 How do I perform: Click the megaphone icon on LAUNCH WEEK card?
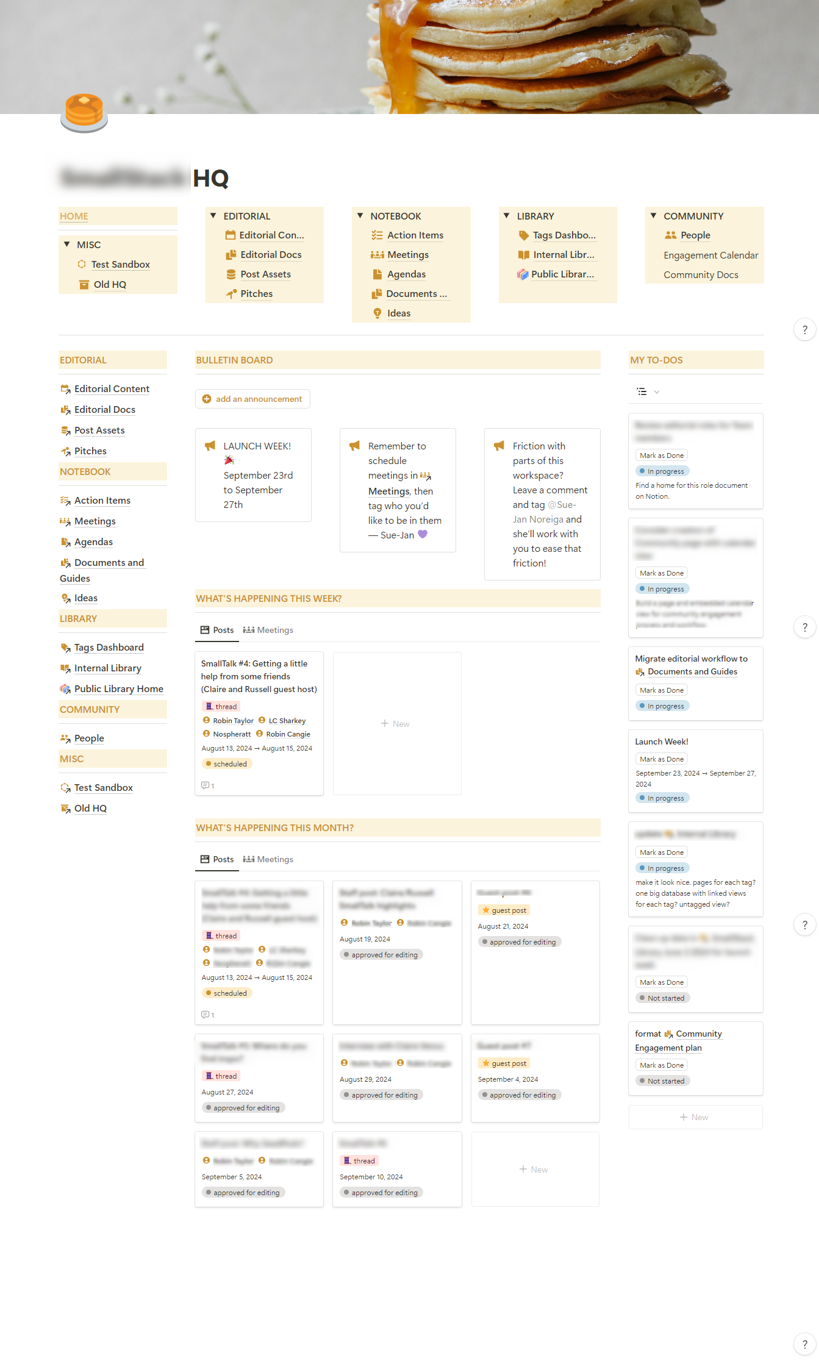click(210, 446)
